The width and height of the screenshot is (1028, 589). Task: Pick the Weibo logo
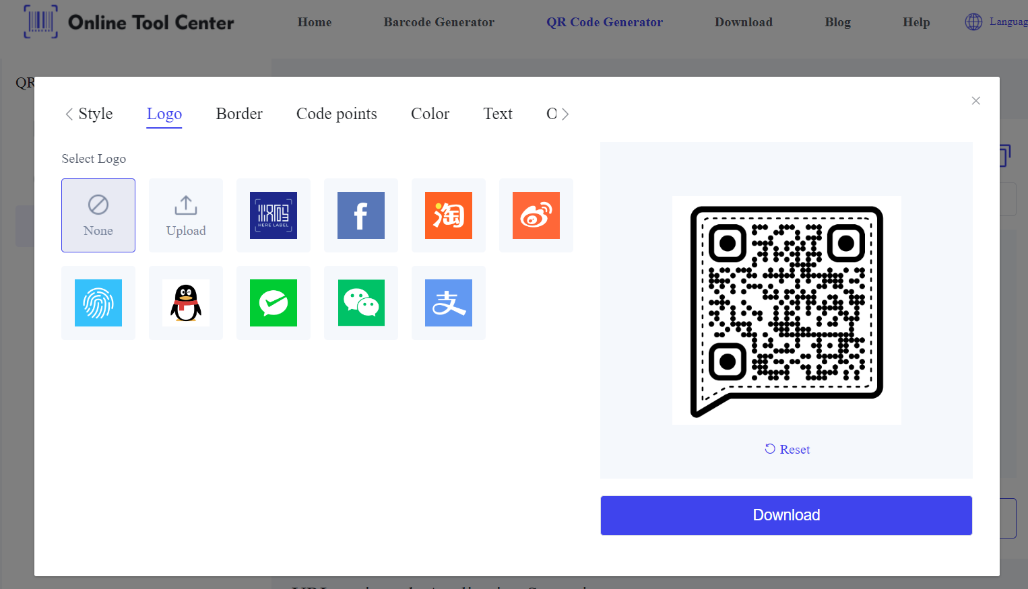click(536, 215)
